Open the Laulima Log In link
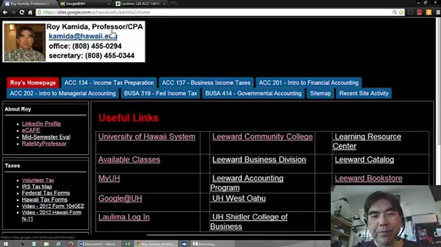This screenshot has width=441, height=247. pyautogui.click(x=124, y=217)
